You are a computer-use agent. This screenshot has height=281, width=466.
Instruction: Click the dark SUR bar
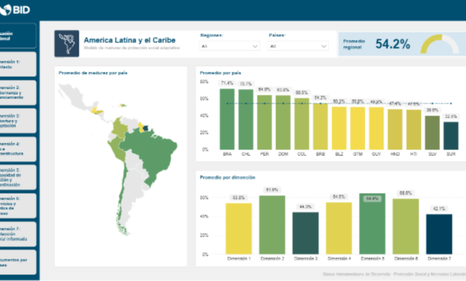[x=450, y=135]
